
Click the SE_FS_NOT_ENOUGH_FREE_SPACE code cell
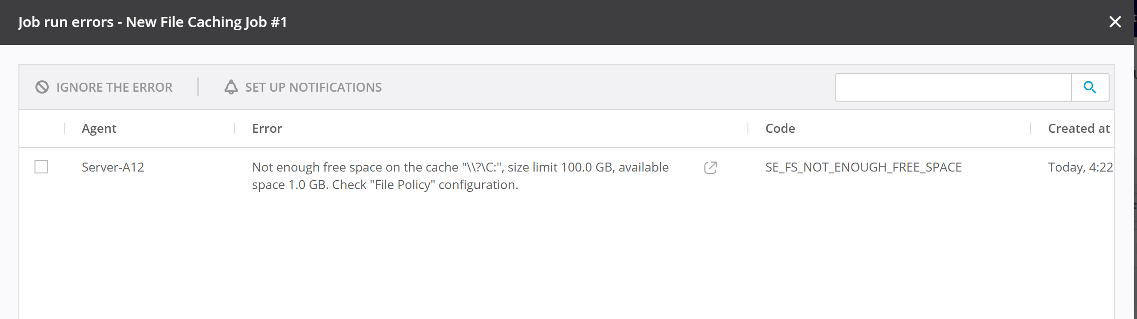coord(863,167)
